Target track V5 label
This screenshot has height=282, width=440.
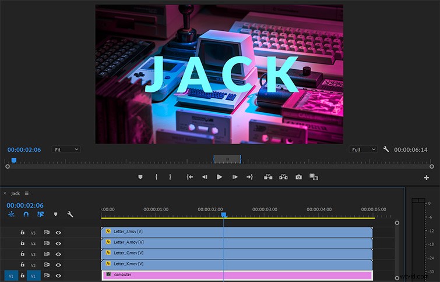[33, 233]
